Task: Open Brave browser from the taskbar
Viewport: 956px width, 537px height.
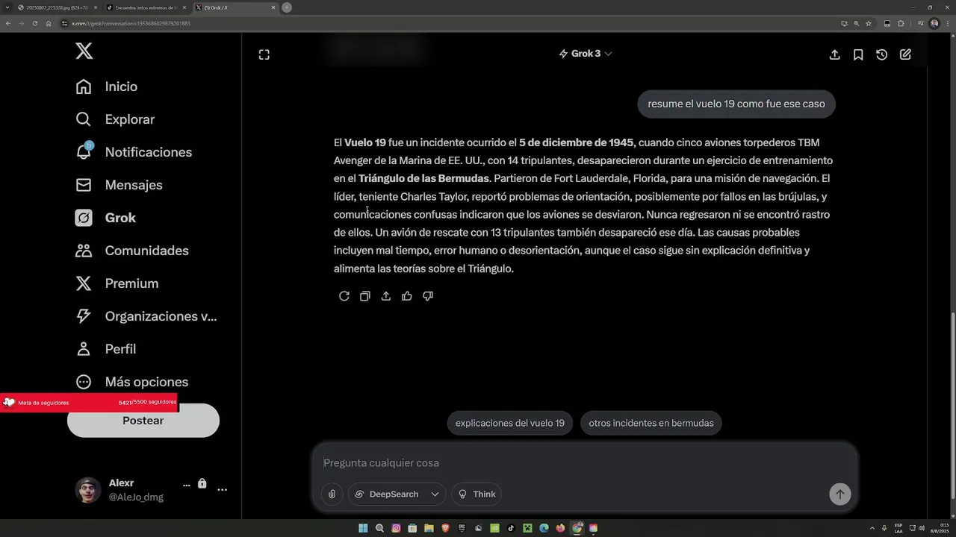Action: (445, 528)
